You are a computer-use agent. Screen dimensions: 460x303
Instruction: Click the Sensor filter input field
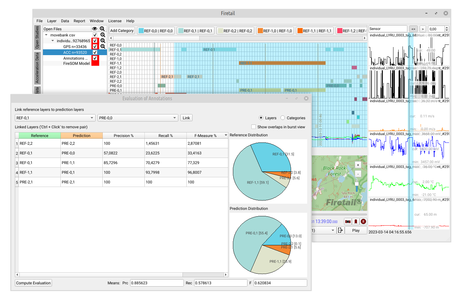pos(388,29)
